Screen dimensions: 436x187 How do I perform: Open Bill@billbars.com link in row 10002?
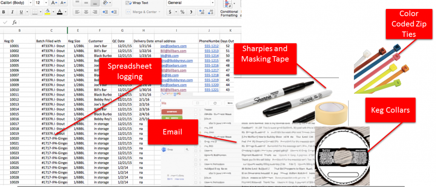pyautogui.click(x=174, y=51)
